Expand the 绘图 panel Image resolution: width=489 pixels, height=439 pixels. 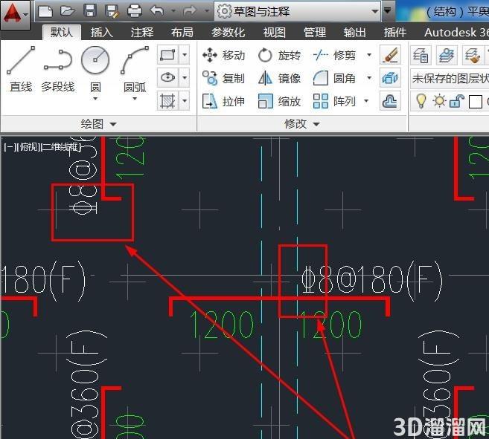pos(98,124)
